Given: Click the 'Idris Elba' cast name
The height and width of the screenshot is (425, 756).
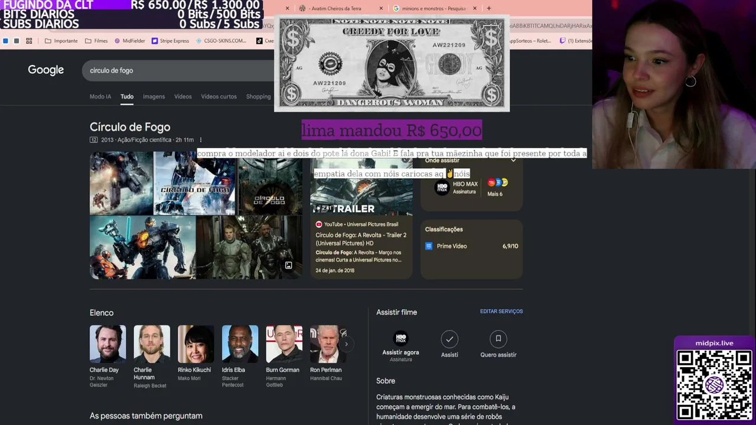Looking at the screenshot, I should click(x=233, y=370).
